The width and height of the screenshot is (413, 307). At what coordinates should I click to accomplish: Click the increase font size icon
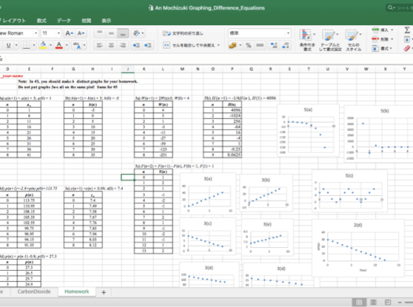pos(69,33)
